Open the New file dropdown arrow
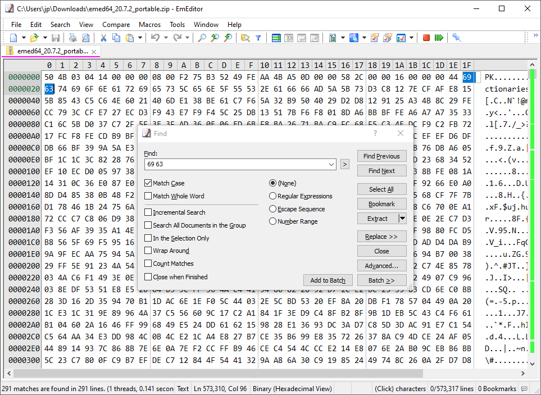541x395 pixels. click(x=24, y=38)
